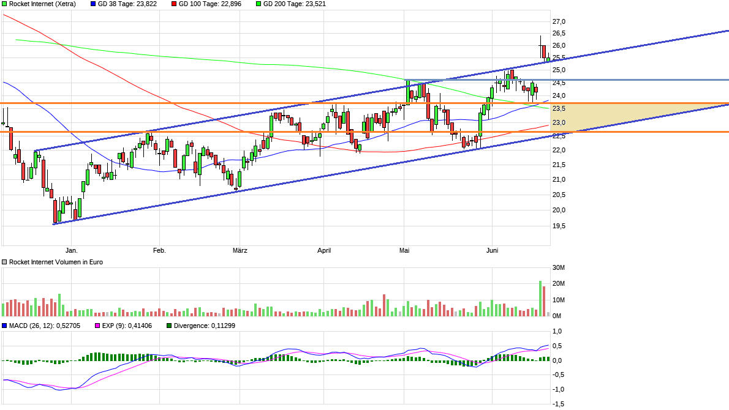Click the magenta EXP (9) swatch

point(97,326)
